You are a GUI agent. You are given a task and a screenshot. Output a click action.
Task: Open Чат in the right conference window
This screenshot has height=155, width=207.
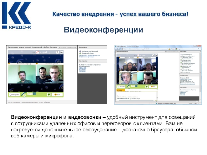coord(153,87)
